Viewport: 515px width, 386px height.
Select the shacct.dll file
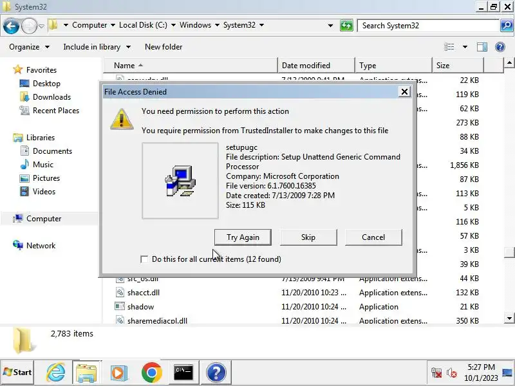pyautogui.click(x=143, y=293)
